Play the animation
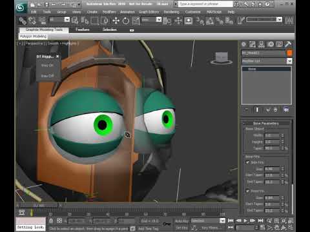 [245, 221]
